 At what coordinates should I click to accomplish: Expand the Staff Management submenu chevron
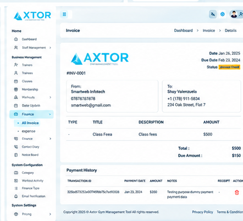click(50, 48)
